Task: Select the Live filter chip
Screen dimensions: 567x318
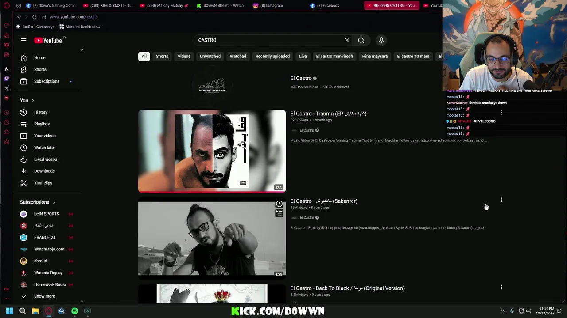Action: pyautogui.click(x=303, y=56)
